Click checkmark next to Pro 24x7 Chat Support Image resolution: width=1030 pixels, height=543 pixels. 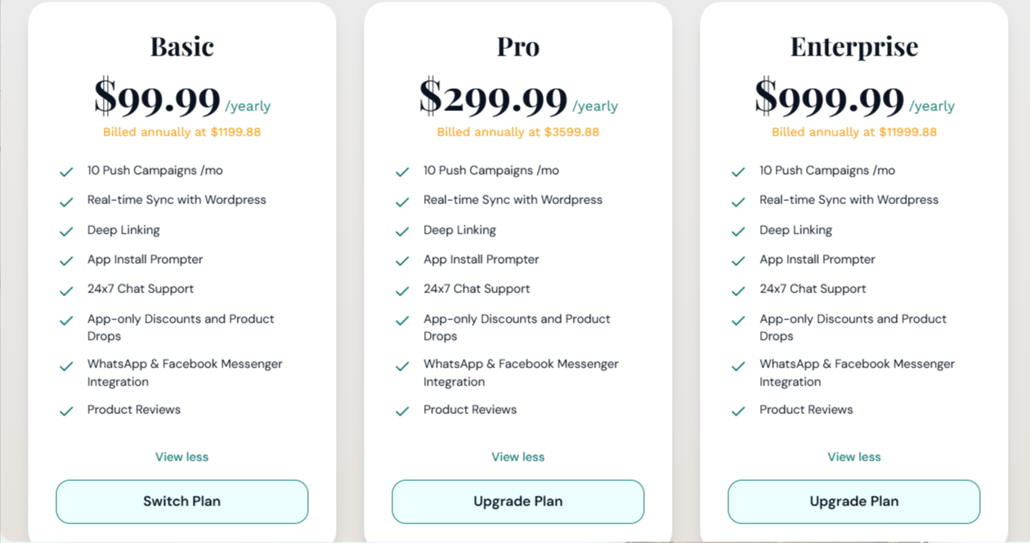402,290
